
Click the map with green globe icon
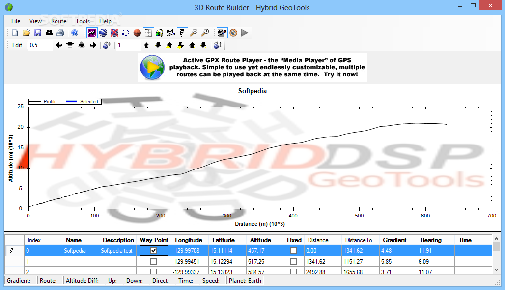coord(160,33)
